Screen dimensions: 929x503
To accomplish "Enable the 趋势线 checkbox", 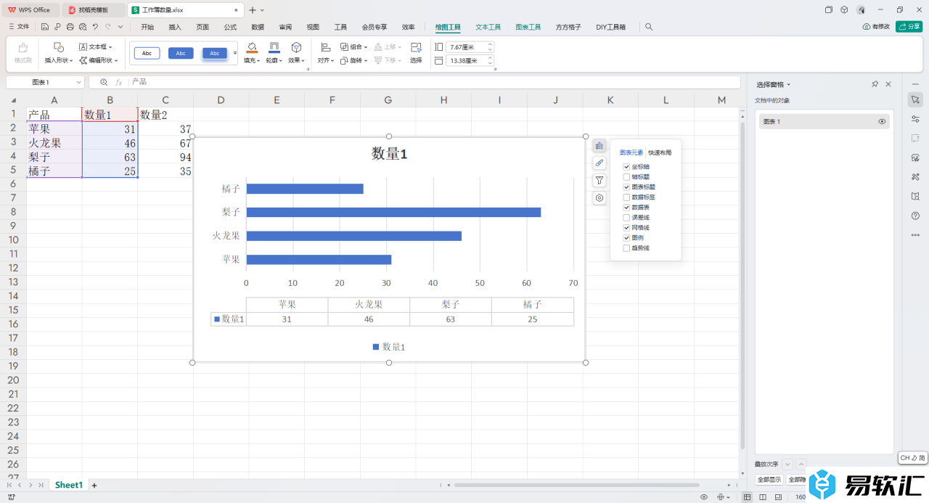I will (x=626, y=248).
